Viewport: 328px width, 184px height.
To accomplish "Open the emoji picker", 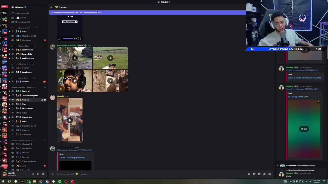I will [x=264, y=174].
